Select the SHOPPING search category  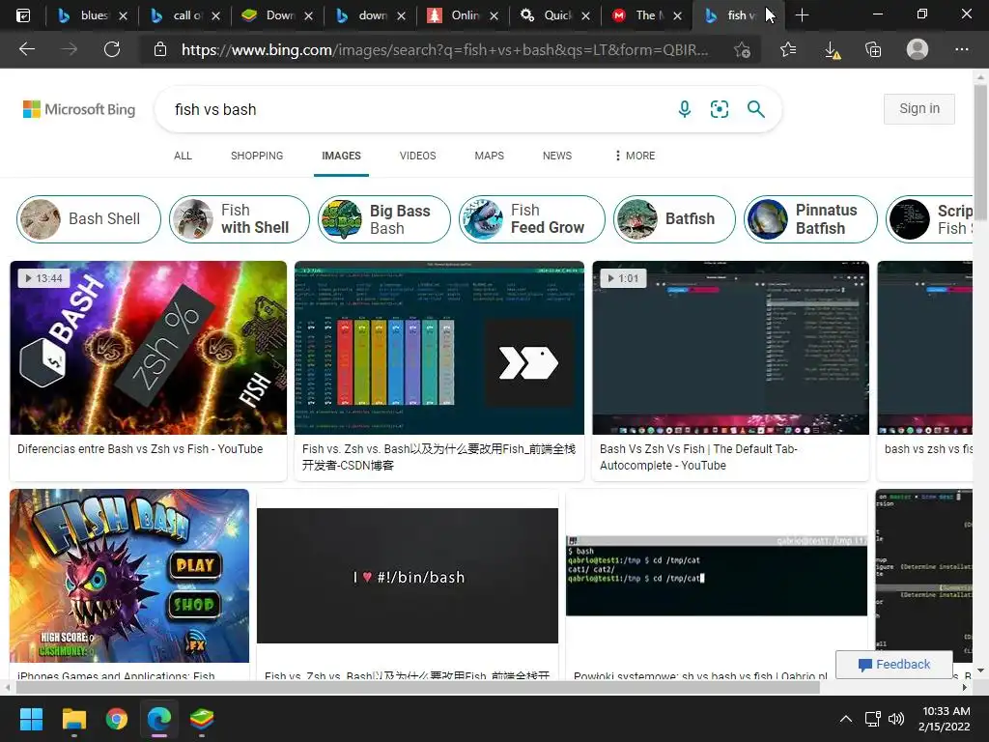[x=257, y=156]
